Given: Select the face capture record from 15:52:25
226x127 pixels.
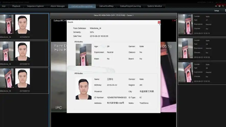Looking at the screenshot, I should [x=202, y=73].
